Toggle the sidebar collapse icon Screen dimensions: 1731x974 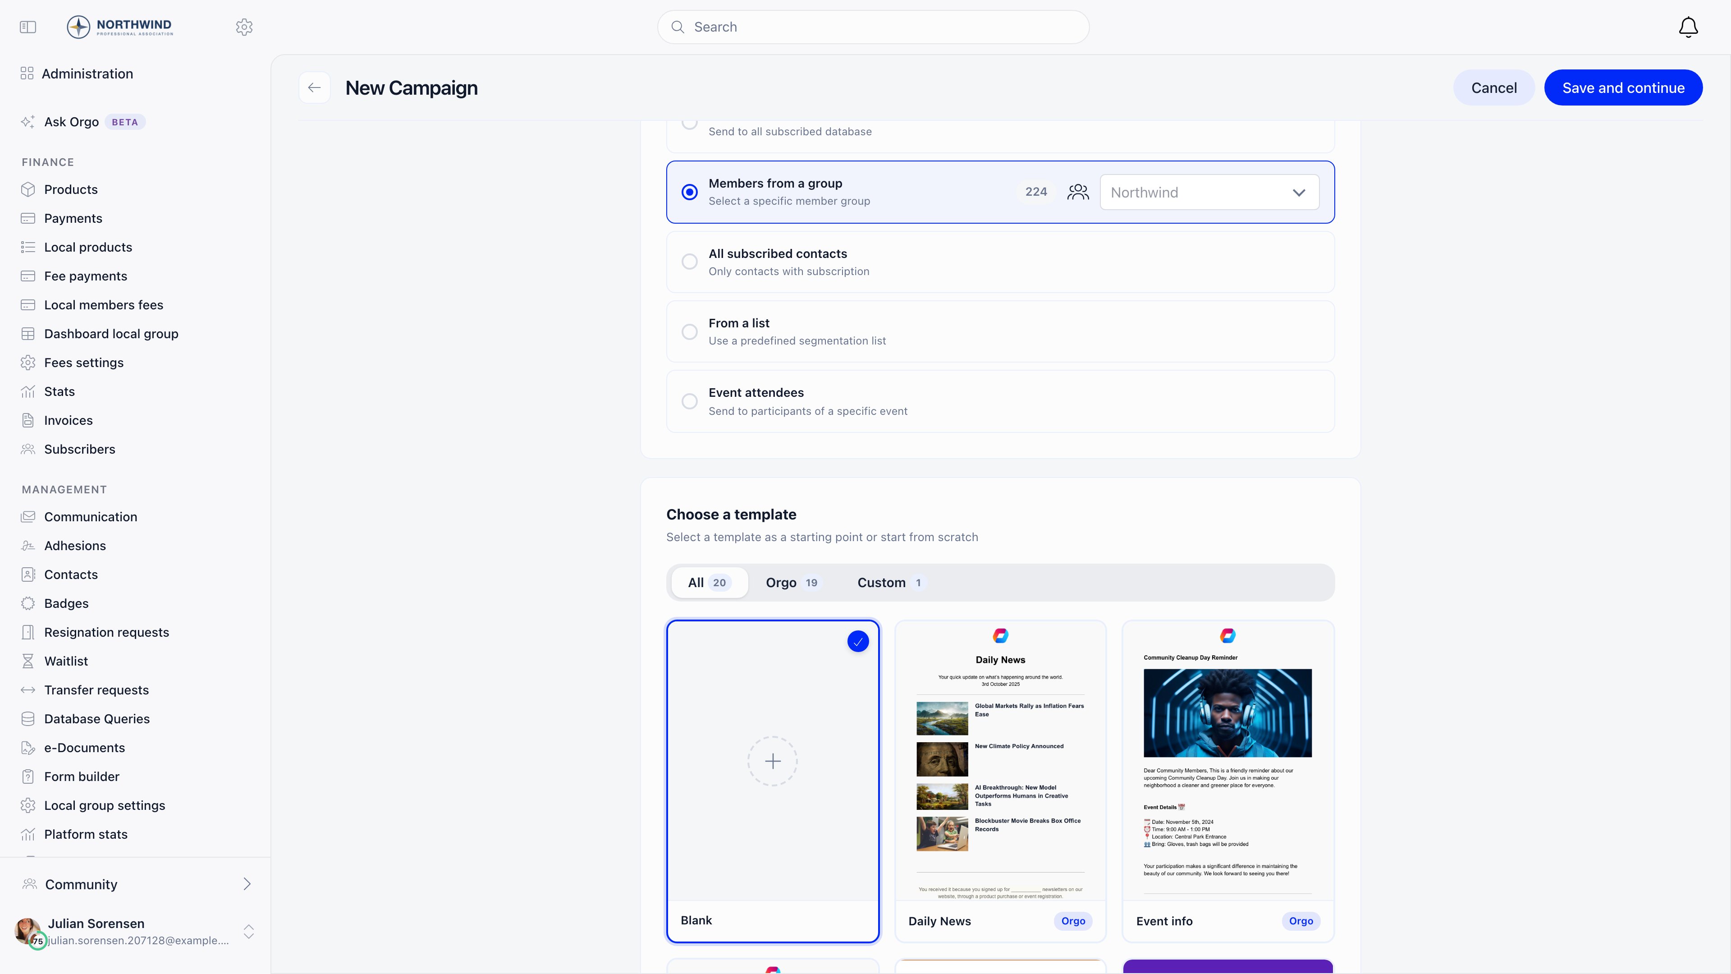(27, 27)
